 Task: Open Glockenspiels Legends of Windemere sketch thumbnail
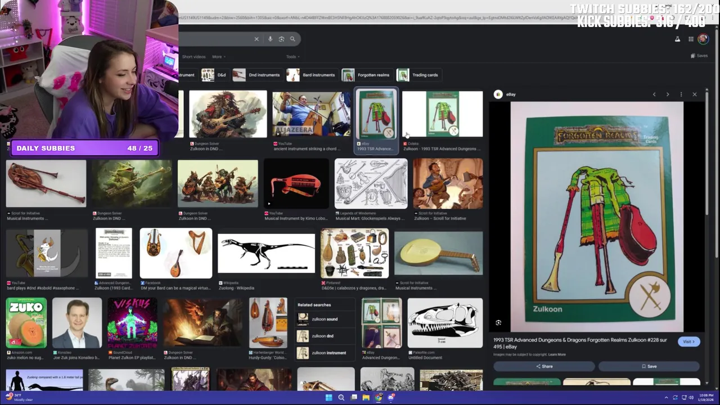371,184
